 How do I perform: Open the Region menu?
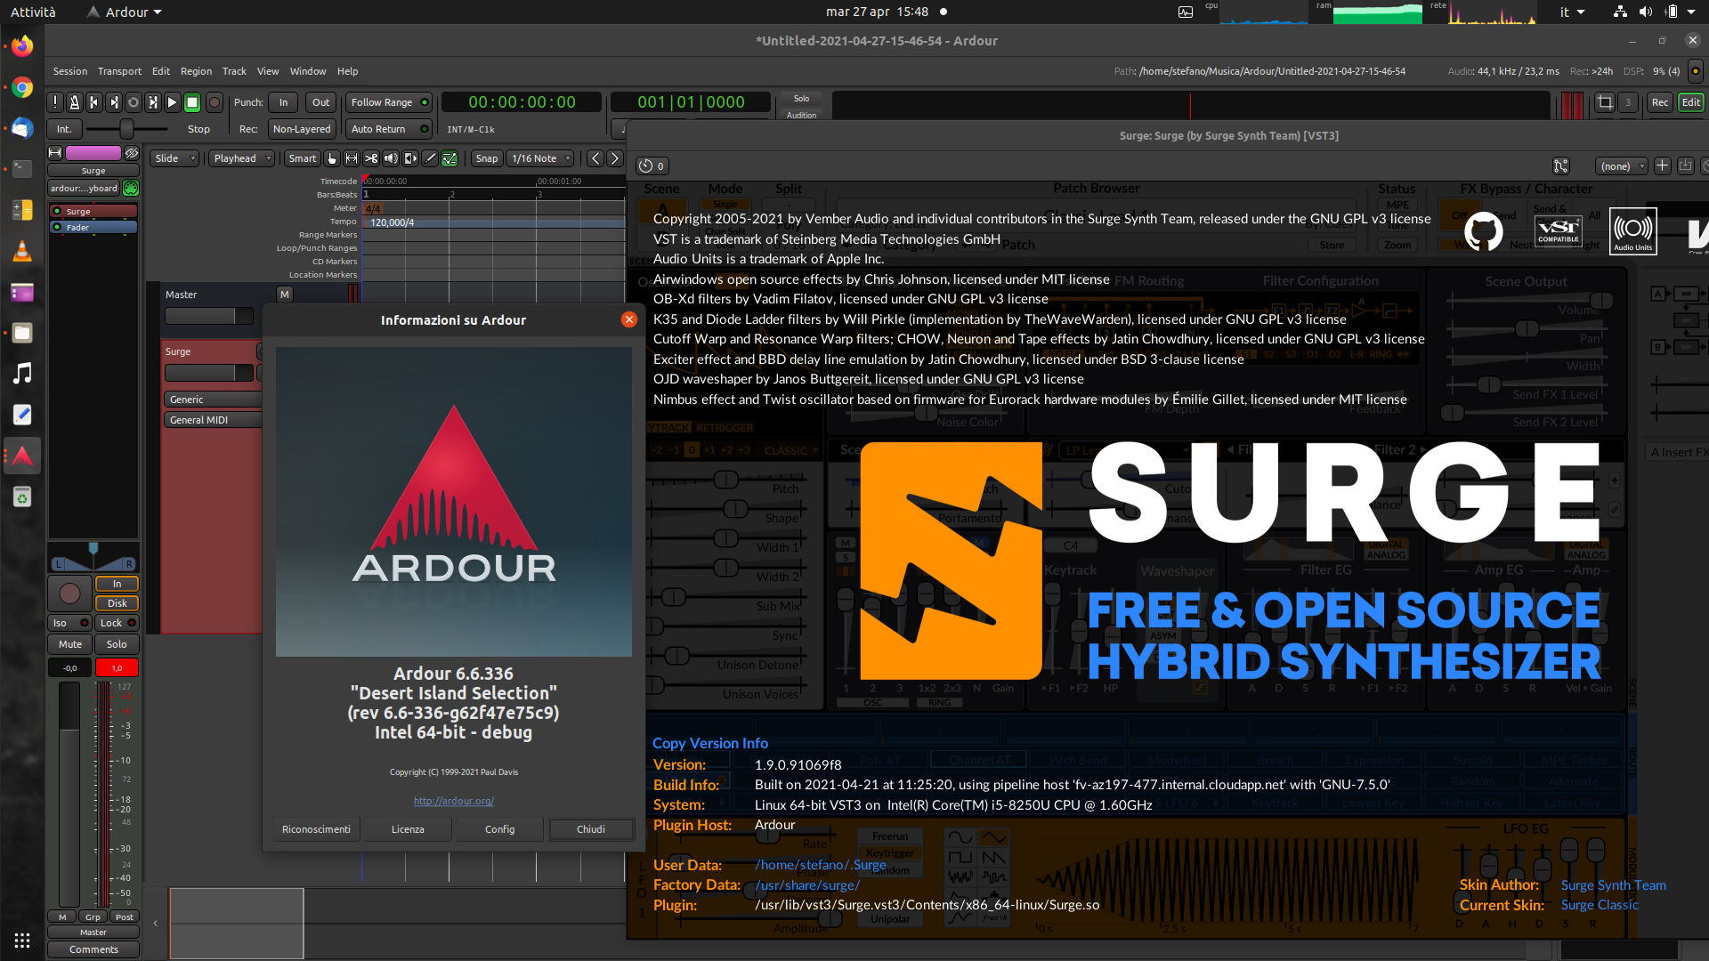point(196,71)
